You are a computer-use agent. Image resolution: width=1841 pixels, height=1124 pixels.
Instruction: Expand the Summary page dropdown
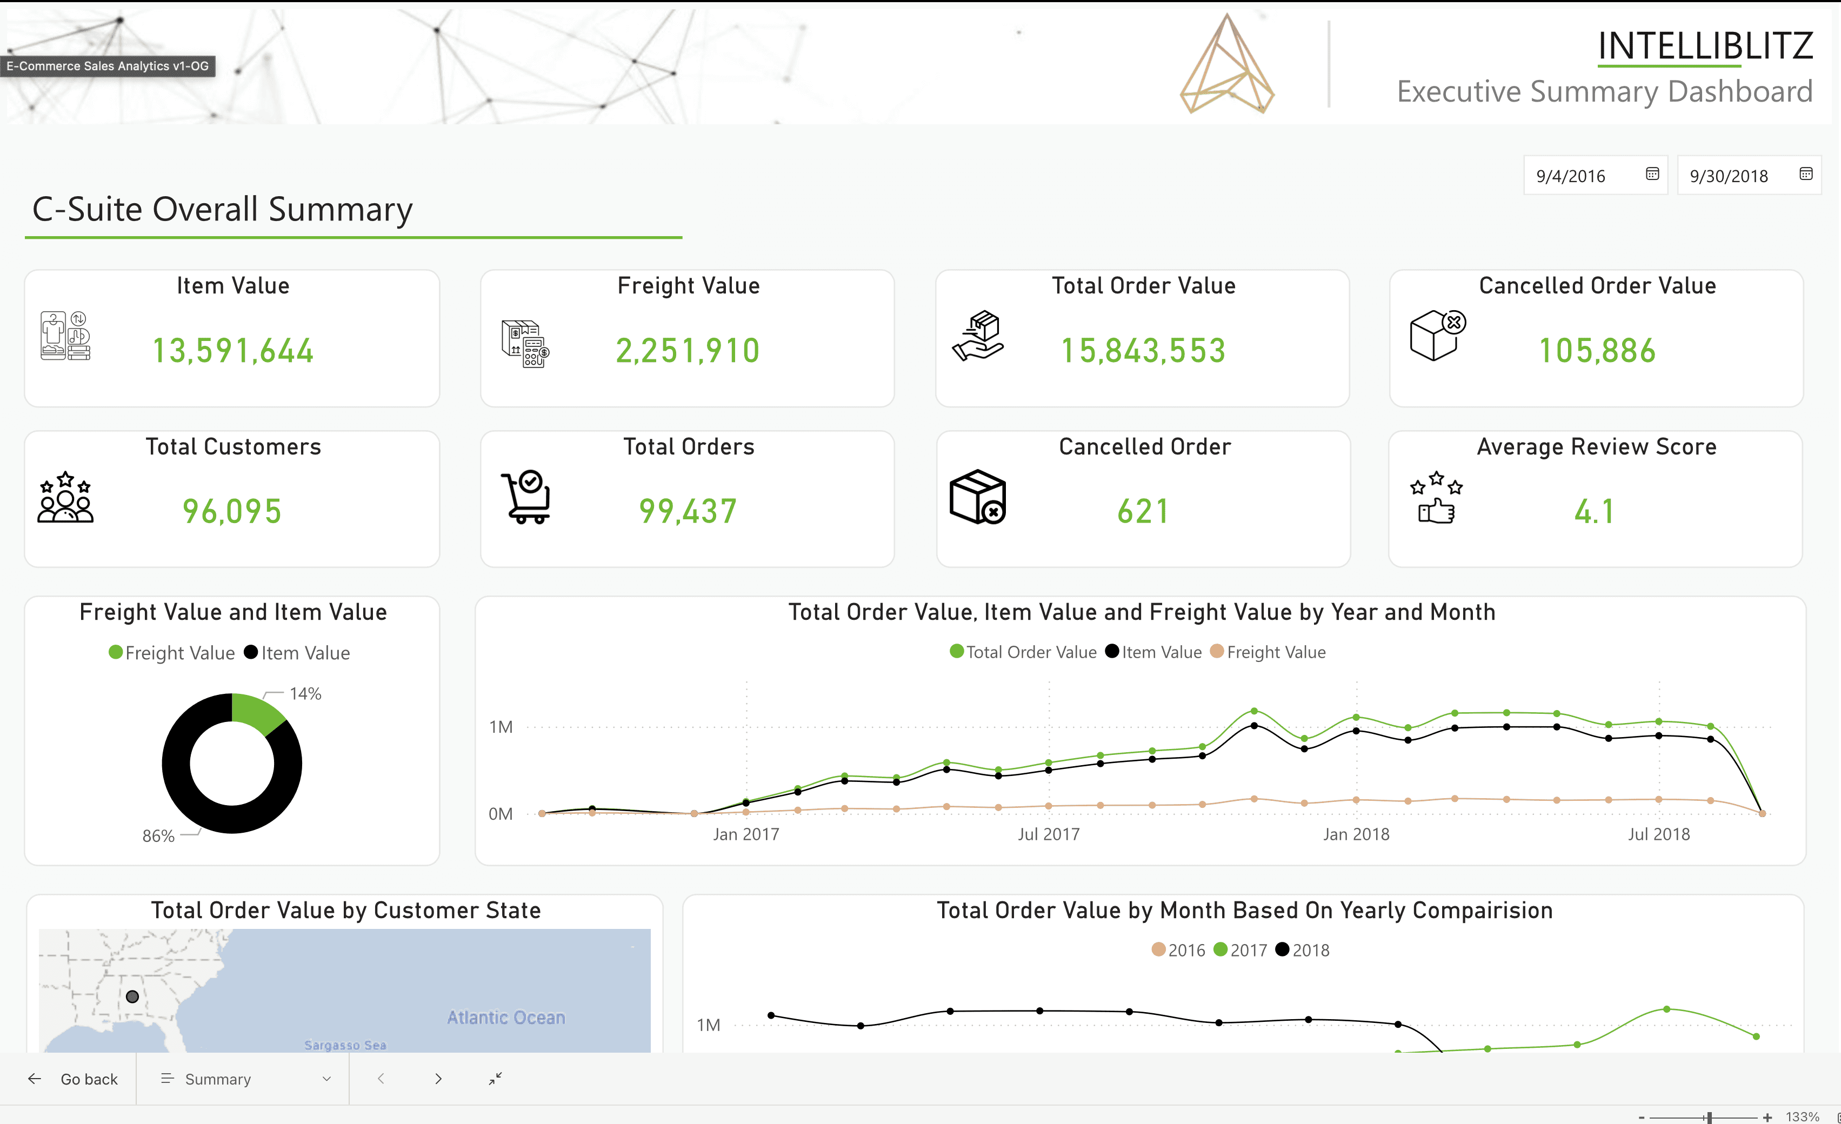[326, 1079]
